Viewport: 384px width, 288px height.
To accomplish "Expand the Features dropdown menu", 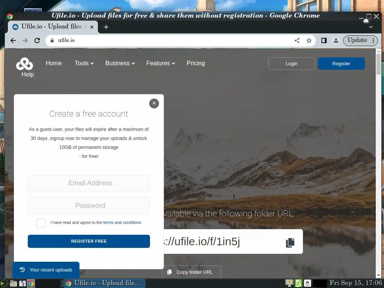I will 160,63.
